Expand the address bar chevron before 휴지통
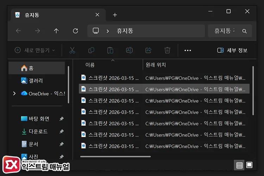264x176 pixels. point(108,31)
